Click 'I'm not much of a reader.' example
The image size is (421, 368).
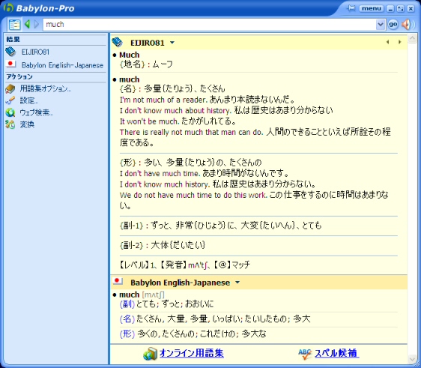pos(163,100)
